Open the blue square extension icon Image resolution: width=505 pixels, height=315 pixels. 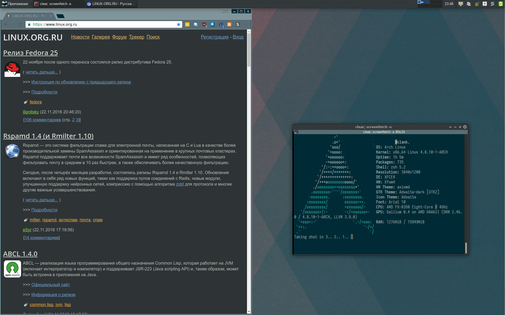196,24
